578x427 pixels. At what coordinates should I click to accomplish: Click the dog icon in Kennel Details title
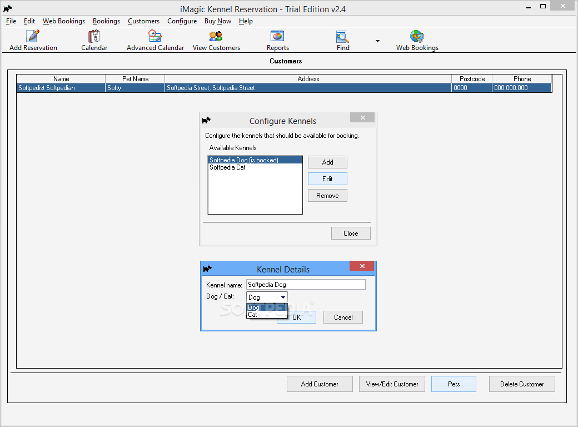pos(207,269)
